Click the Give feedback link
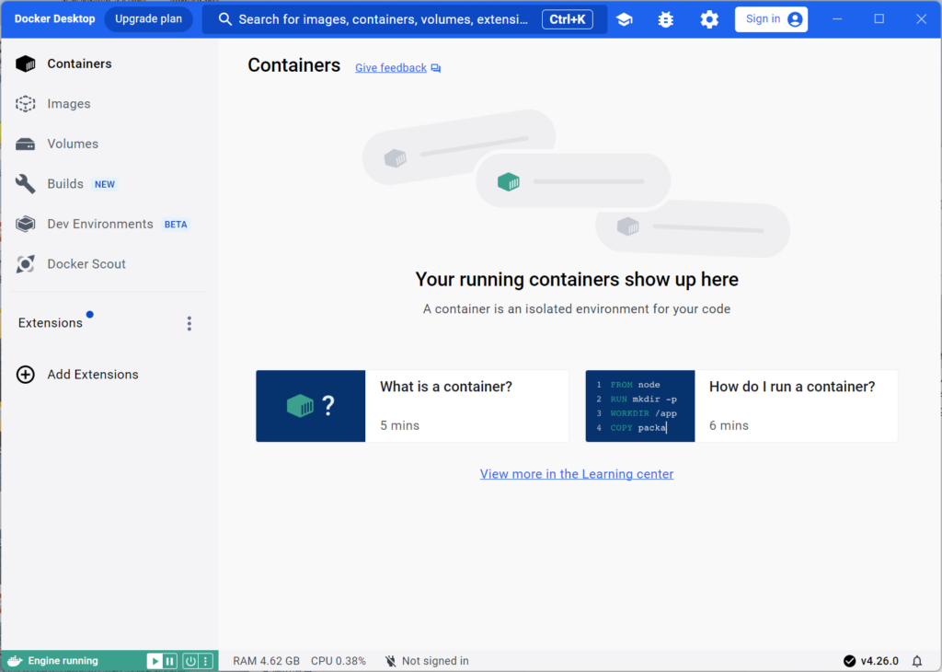 point(390,68)
